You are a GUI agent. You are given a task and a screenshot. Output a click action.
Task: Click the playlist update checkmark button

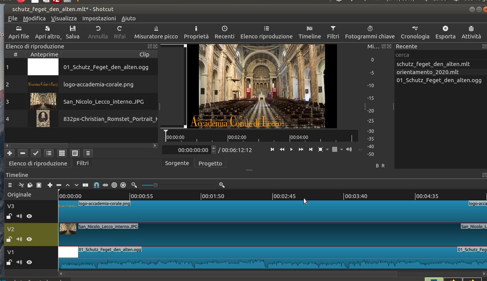(36, 153)
